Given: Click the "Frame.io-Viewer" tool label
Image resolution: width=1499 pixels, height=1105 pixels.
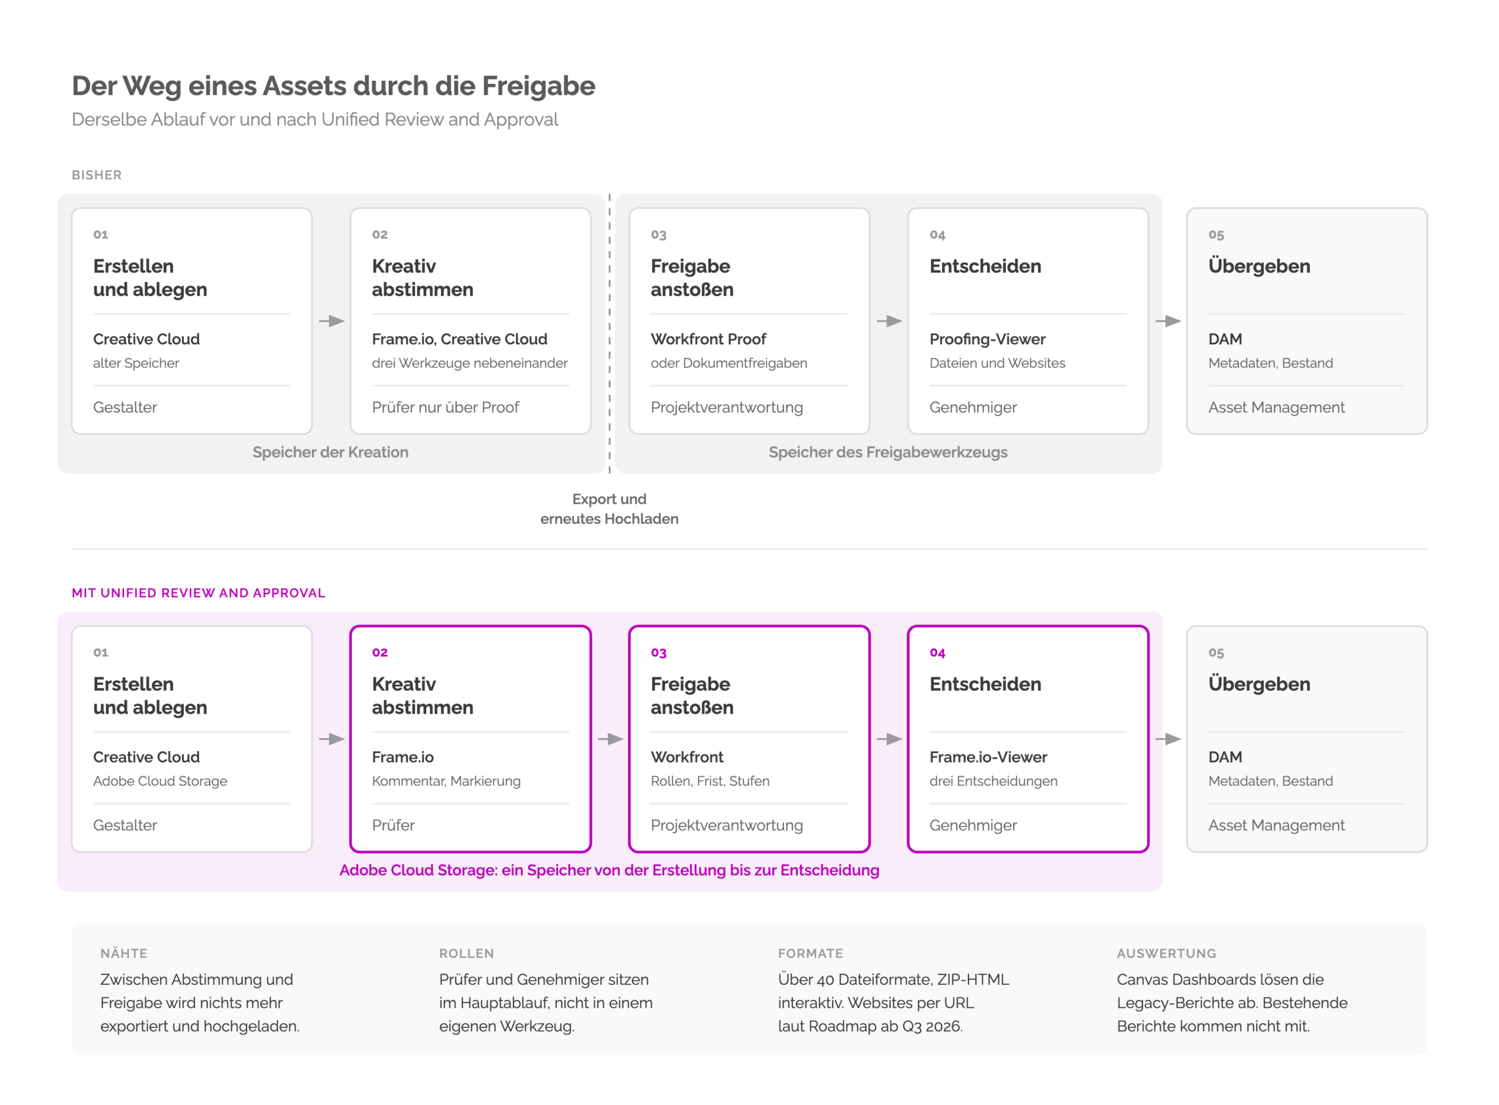Looking at the screenshot, I should (988, 757).
